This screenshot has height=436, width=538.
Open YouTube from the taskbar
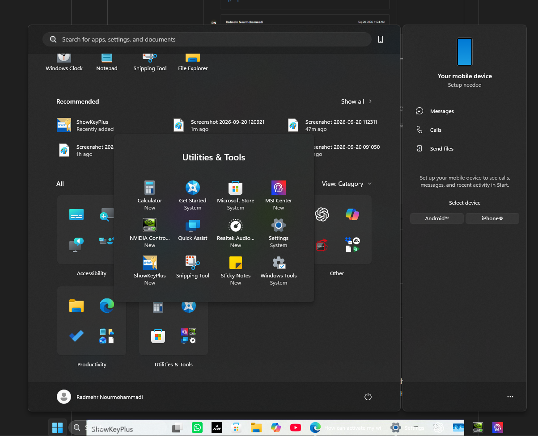point(296,428)
